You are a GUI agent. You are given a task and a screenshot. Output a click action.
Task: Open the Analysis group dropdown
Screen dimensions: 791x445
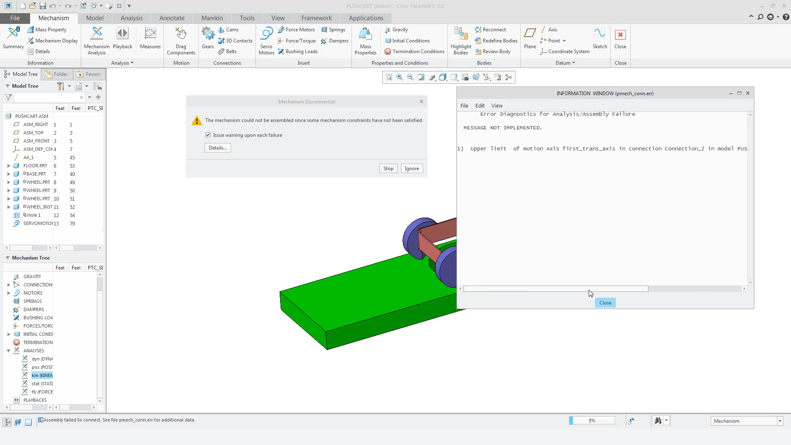(122, 63)
